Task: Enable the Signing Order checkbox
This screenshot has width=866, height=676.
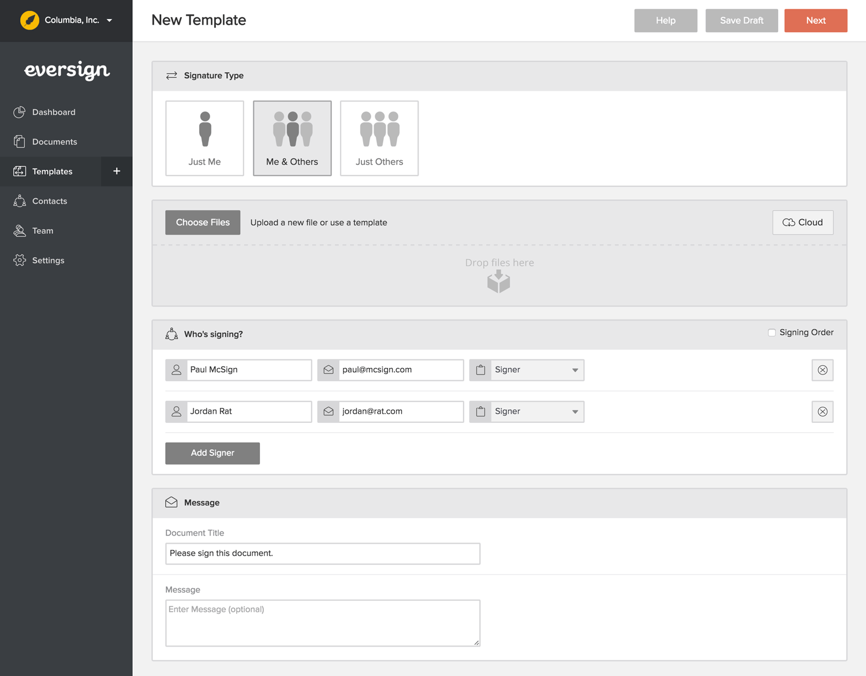Action: tap(772, 333)
